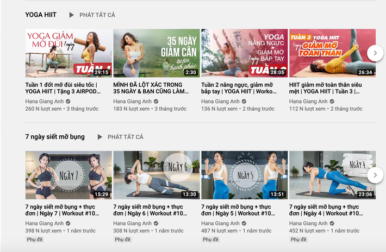Click the 28:05 duration label
This screenshot has width=386, height=252.
tap(277, 72)
